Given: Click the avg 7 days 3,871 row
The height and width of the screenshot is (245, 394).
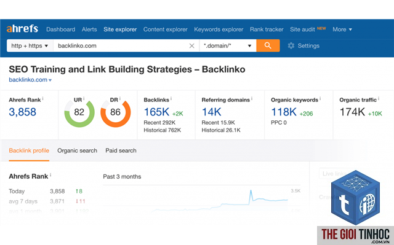Looking at the screenshot, I should [x=47, y=201].
